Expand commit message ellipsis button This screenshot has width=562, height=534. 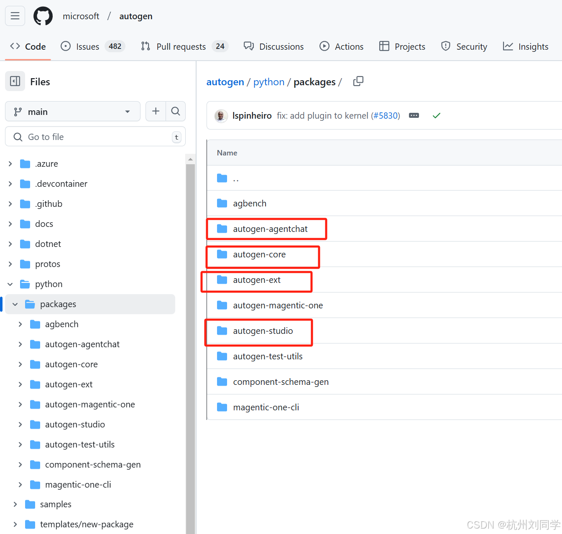click(414, 115)
